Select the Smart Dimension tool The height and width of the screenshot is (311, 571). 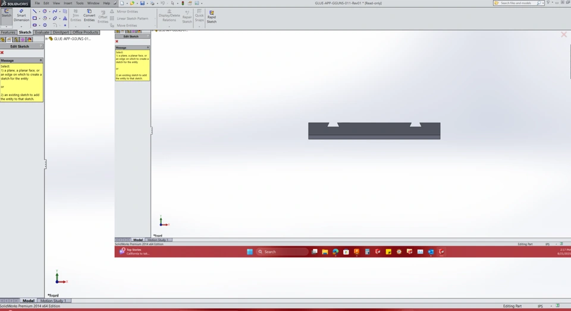tap(21, 15)
